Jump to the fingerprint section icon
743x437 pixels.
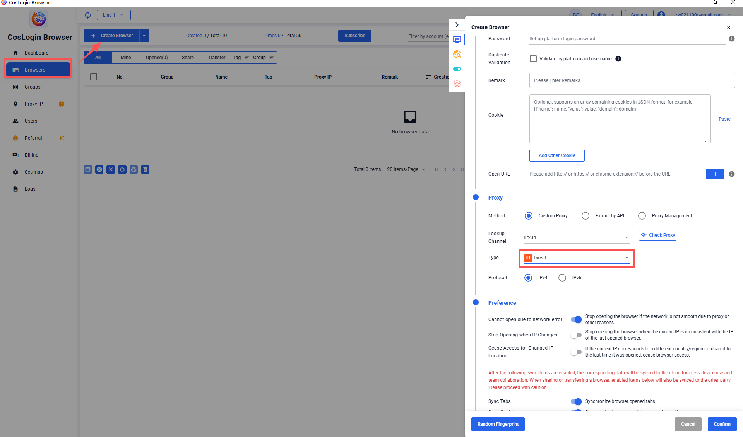457,84
